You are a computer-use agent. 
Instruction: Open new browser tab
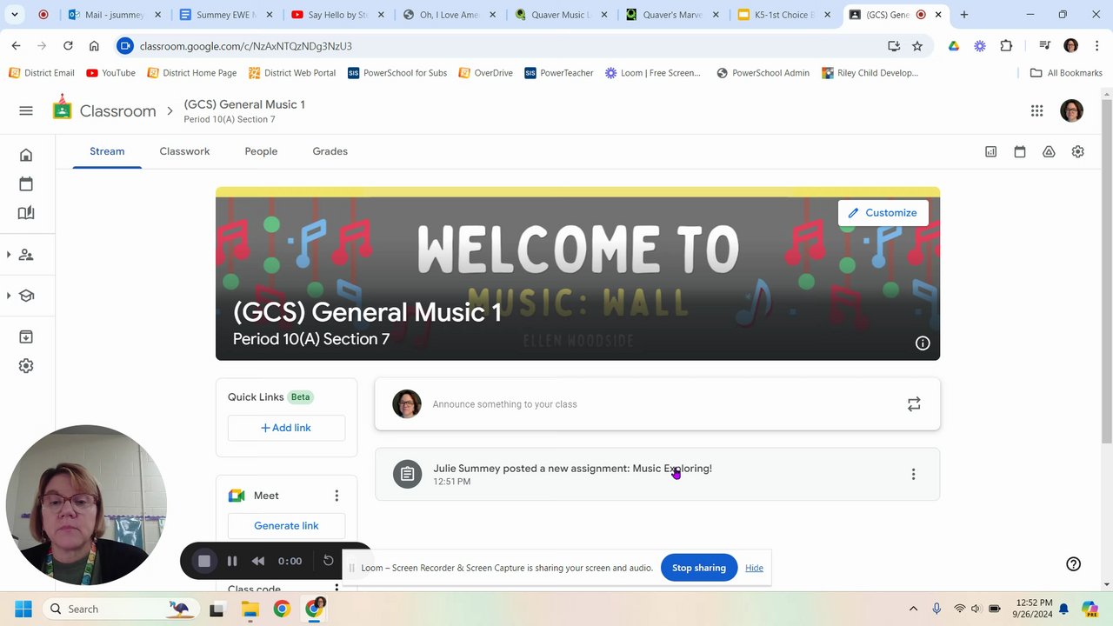(x=963, y=15)
